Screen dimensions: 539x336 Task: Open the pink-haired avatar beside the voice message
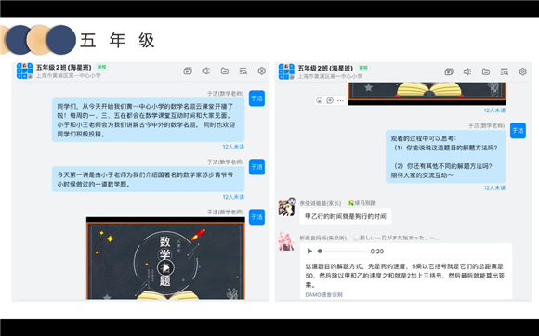coord(286,241)
